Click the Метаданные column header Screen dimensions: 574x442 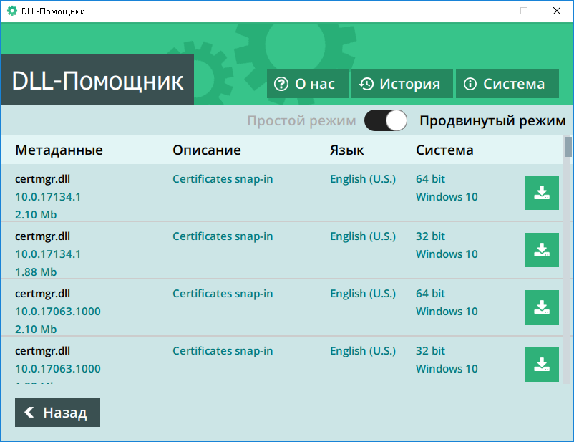(x=59, y=150)
